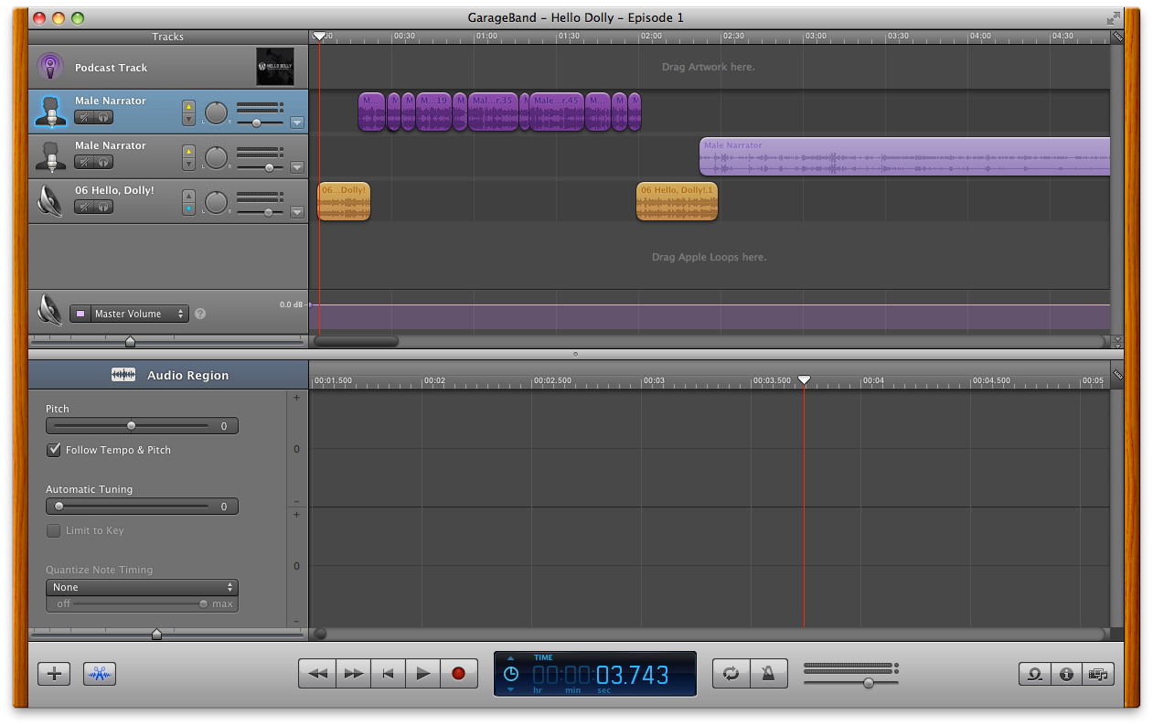Expand automation on highlighted Male Narrator track
Image resolution: width=1153 pixels, height=726 pixels.
click(296, 123)
